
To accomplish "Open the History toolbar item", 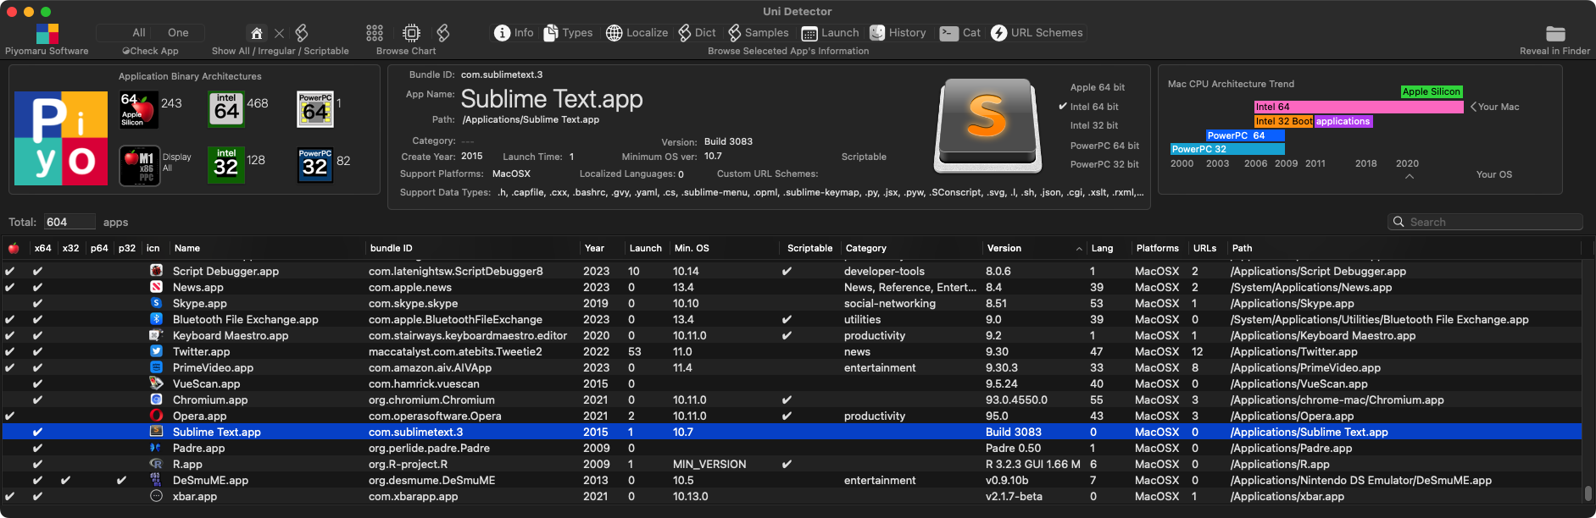I will coord(898,33).
